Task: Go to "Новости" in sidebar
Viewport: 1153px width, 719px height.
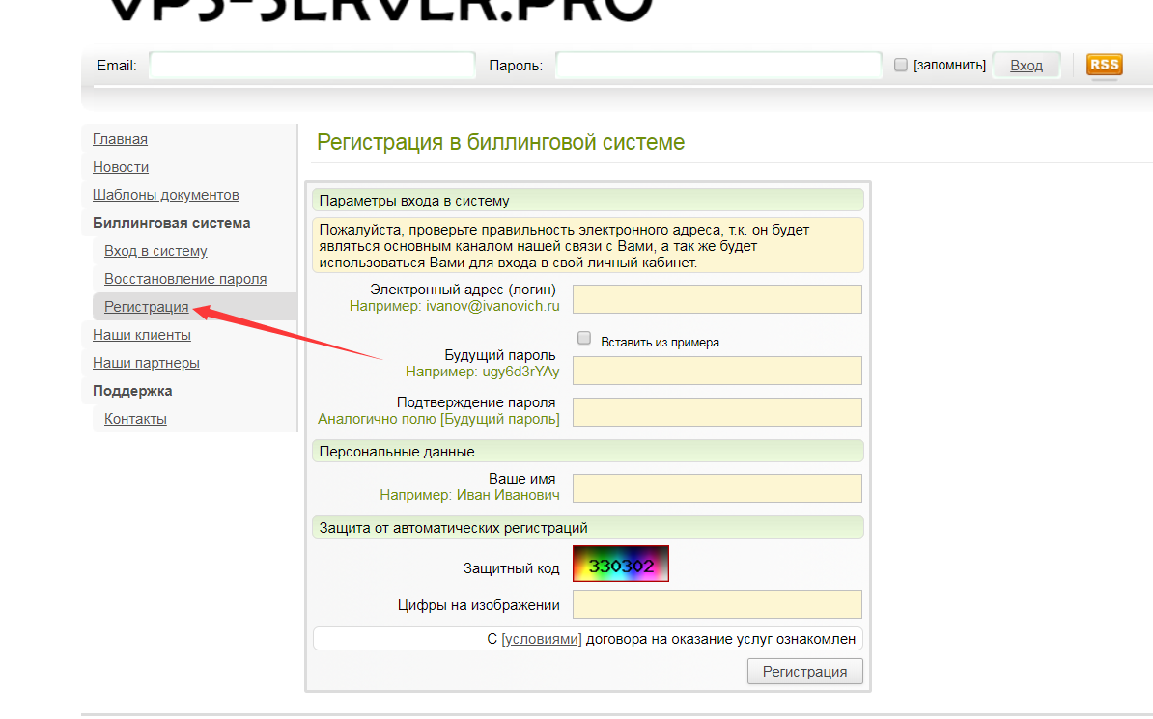Action: point(121,167)
